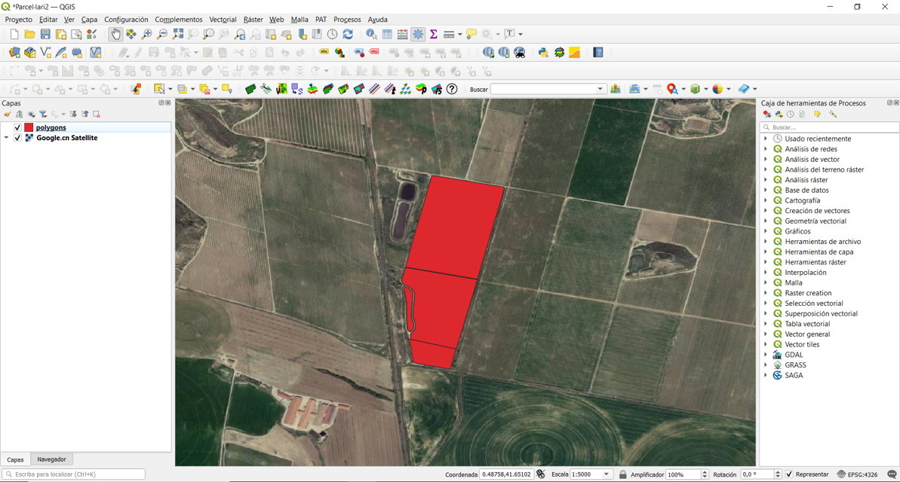This screenshot has width=900, height=482.
Task: Click filter legend icon in Capas panel
Action: [43, 114]
